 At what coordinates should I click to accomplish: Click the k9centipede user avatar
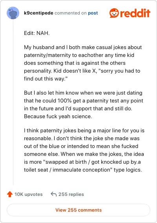(13, 13)
